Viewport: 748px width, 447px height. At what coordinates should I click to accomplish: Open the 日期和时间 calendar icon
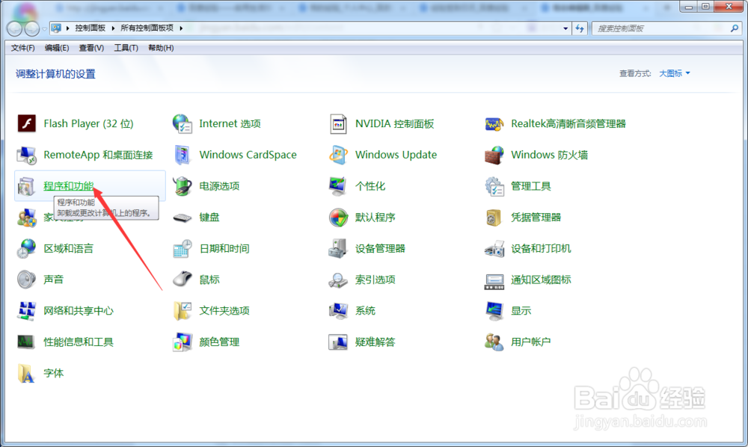point(183,248)
